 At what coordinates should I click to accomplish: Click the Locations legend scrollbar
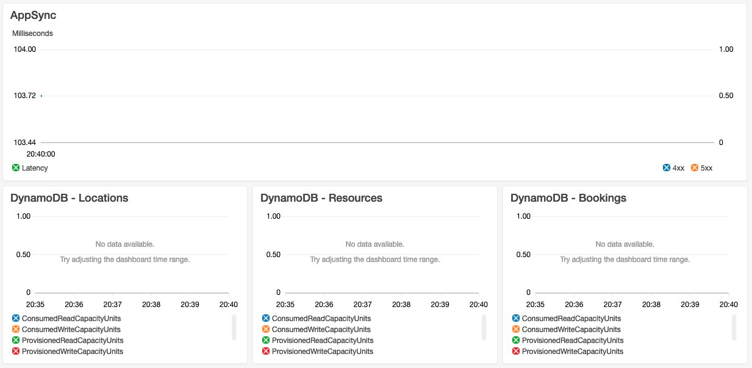(x=234, y=327)
